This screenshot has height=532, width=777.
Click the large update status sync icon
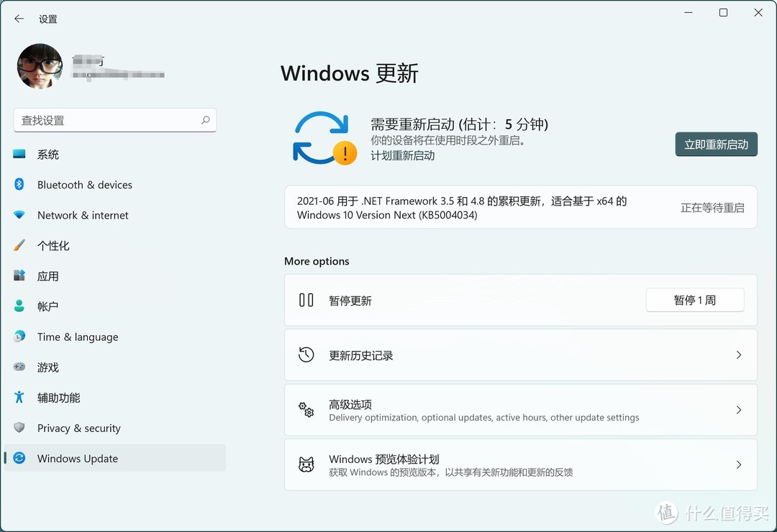[x=324, y=138]
